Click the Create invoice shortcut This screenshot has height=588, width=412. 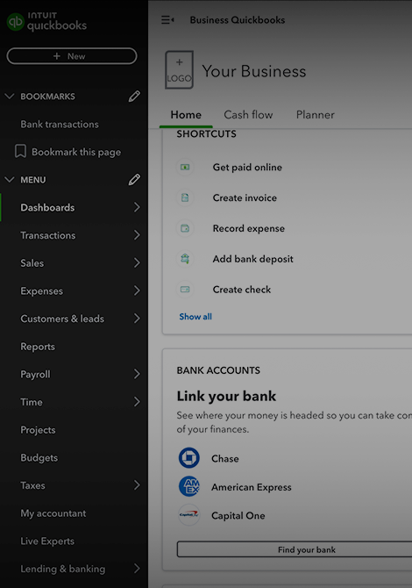[x=245, y=197]
